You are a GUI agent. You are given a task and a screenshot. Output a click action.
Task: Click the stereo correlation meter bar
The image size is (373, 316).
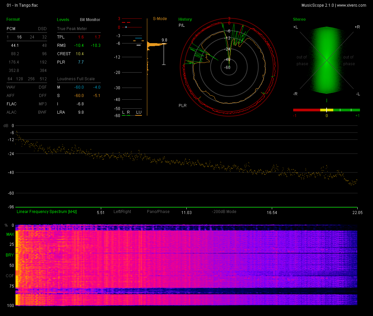click(327, 110)
